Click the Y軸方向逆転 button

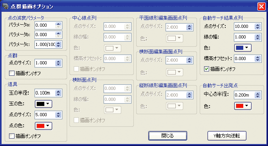point(227,136)
